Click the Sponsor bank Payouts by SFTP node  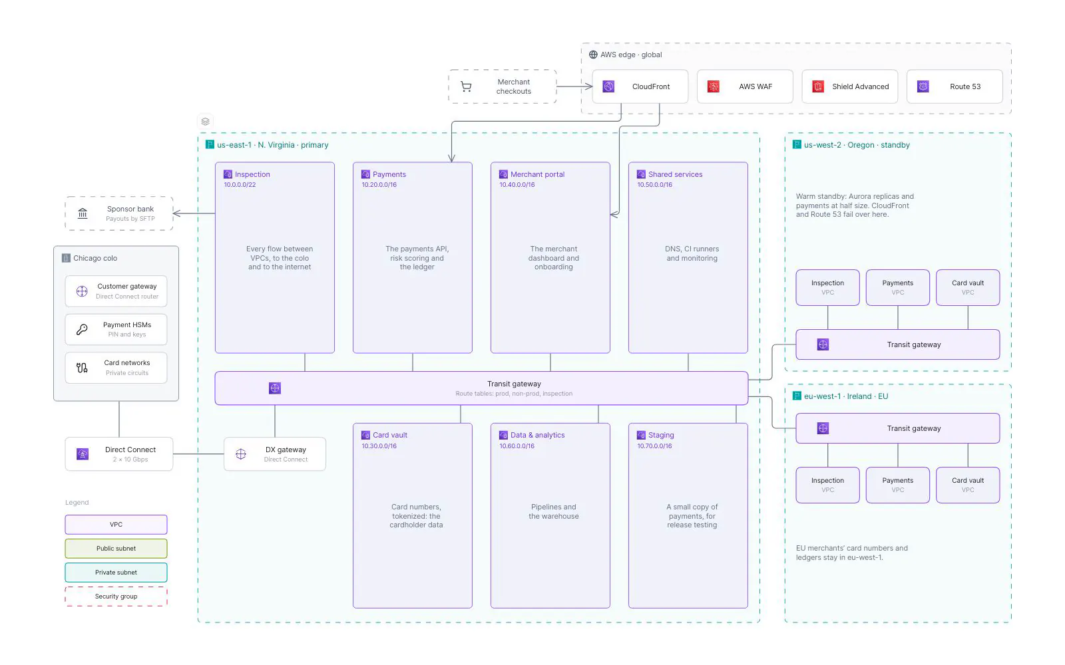click(x=119, y=213)
